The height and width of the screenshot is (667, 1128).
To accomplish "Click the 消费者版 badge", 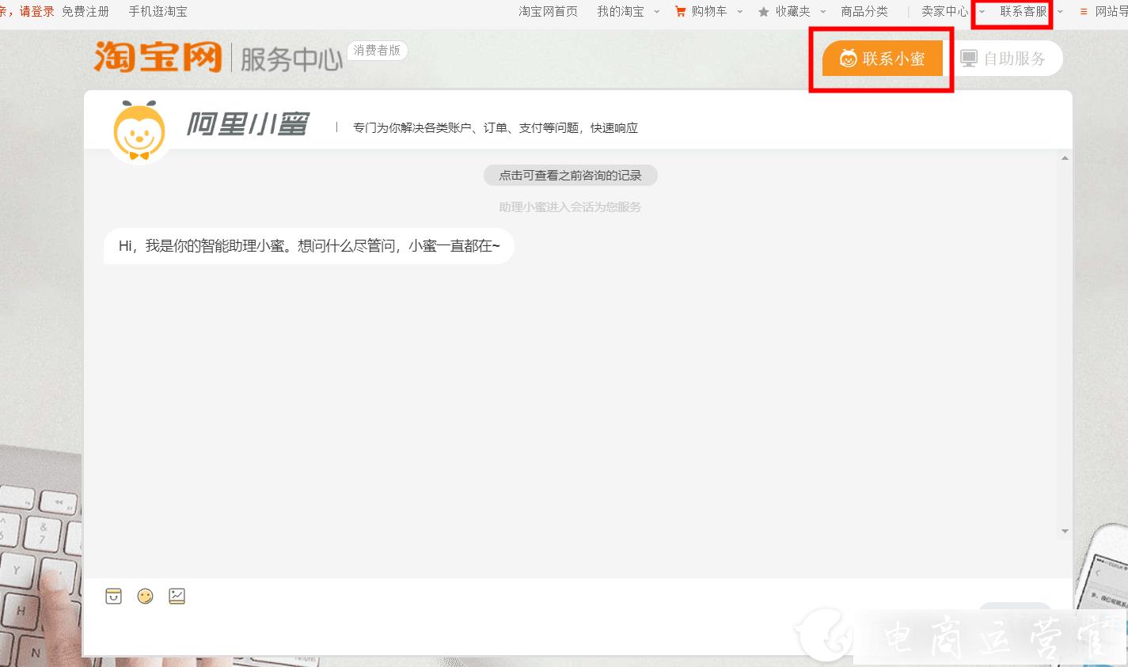I will [377, 51].
